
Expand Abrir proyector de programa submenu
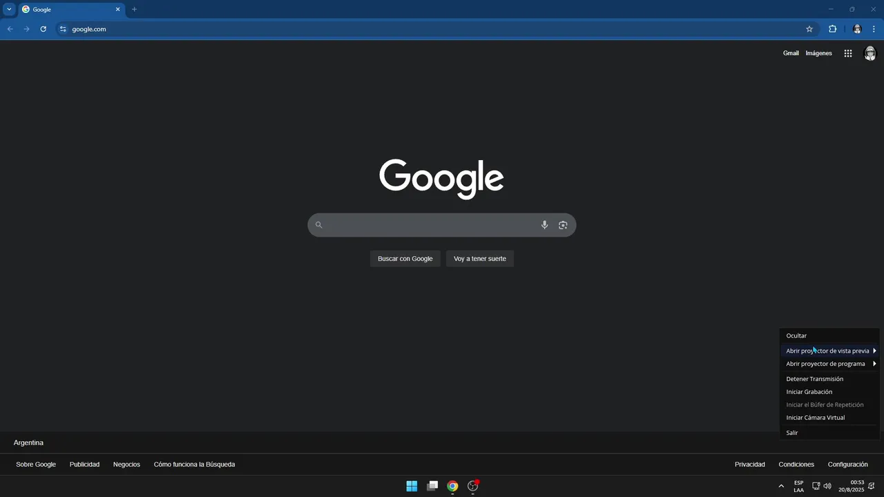click(x=829, y=364)
